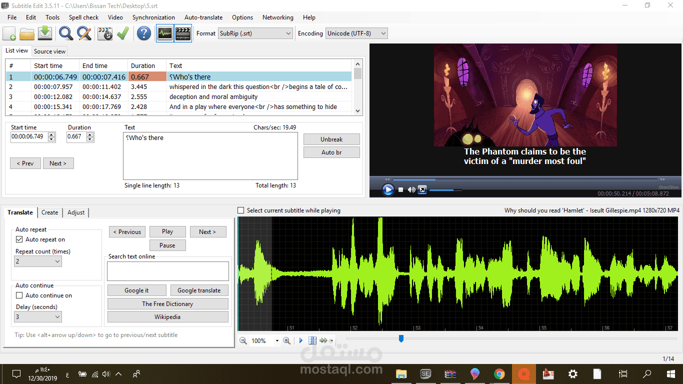Screen dimensions: 683x384
Task: Enable Auto continue on checkbox
Action: 19,295
